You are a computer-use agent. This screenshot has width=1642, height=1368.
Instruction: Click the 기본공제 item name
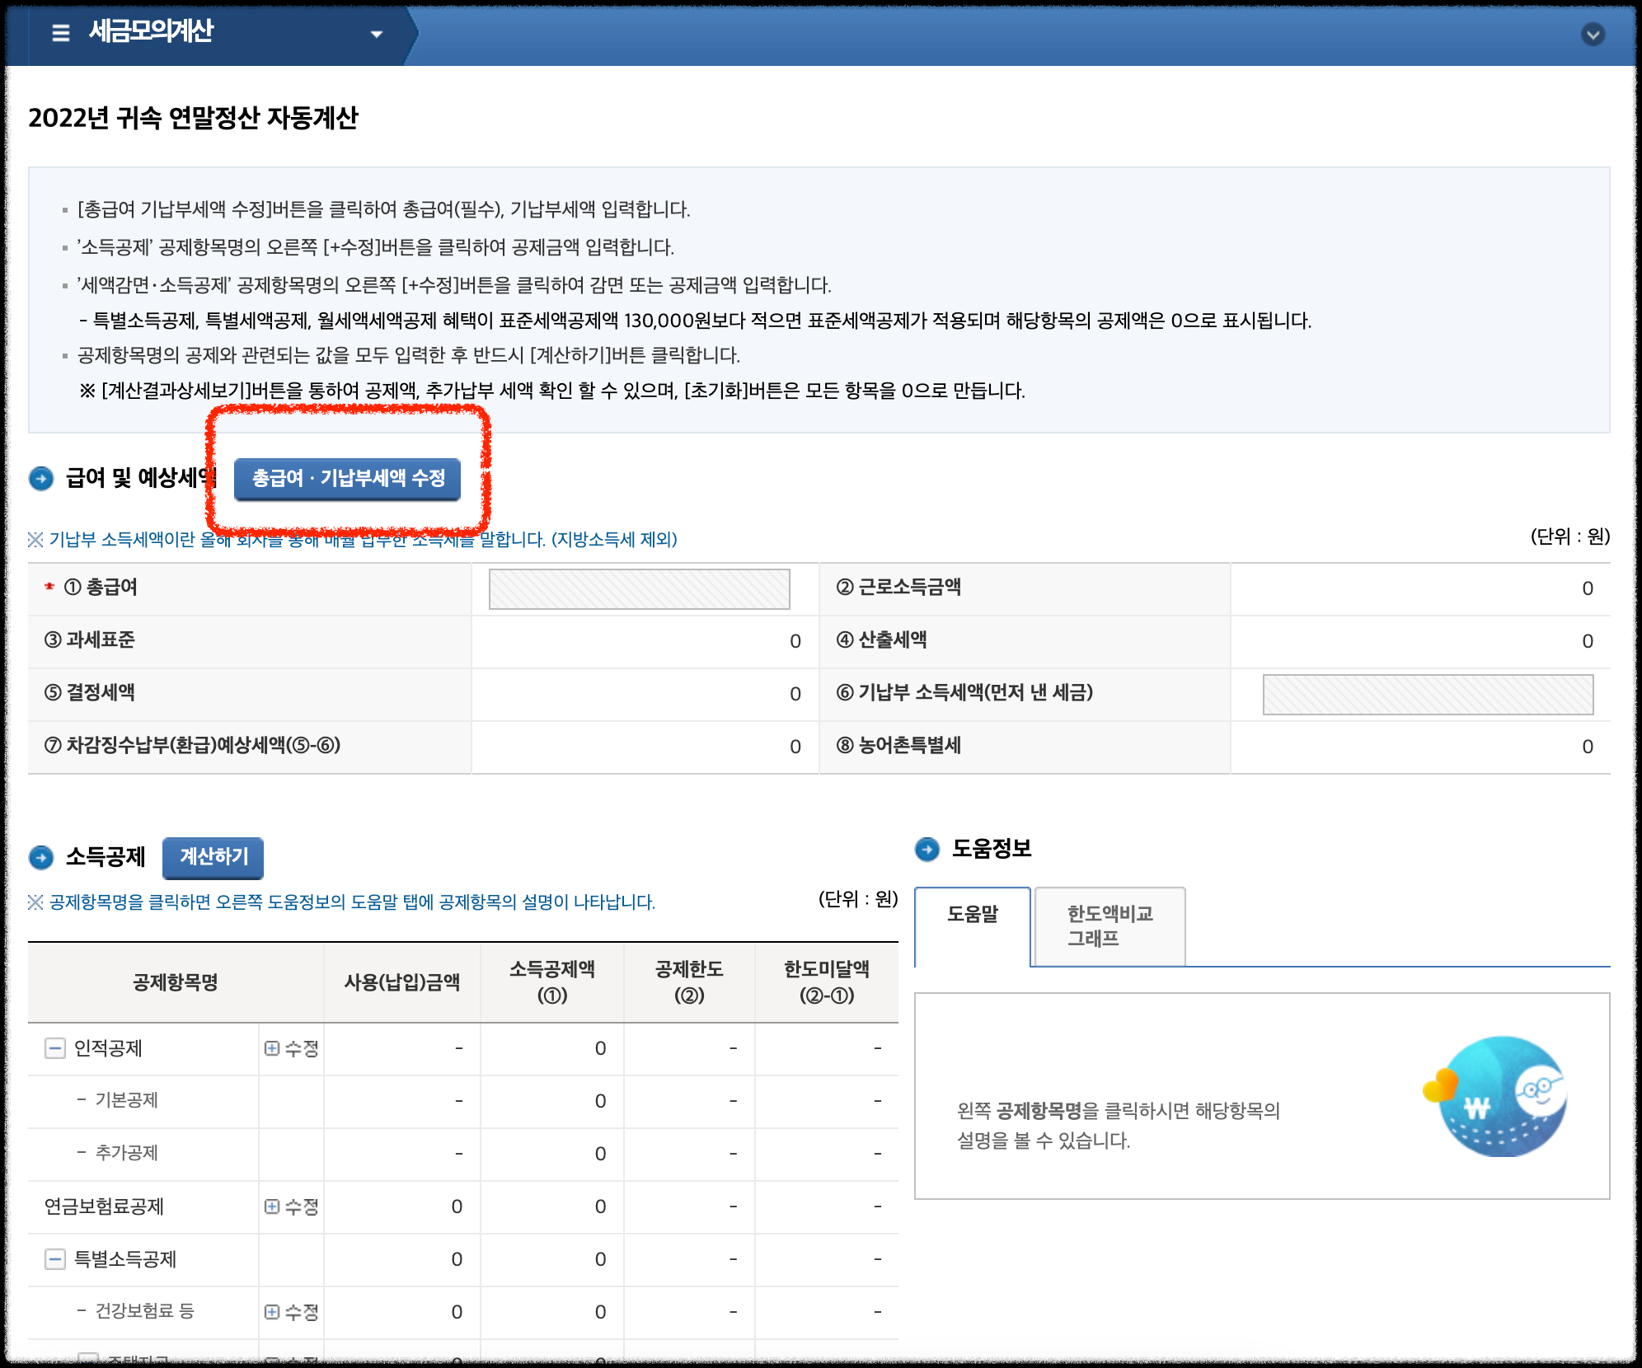click(126, 1100)
